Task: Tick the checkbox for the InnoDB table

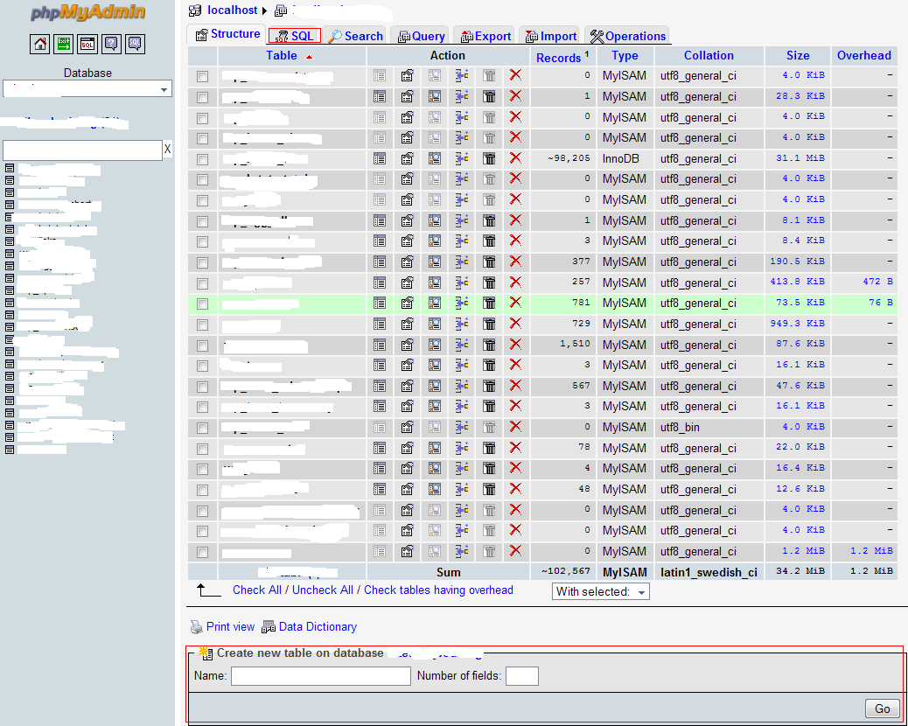Action: click(203, 159)
